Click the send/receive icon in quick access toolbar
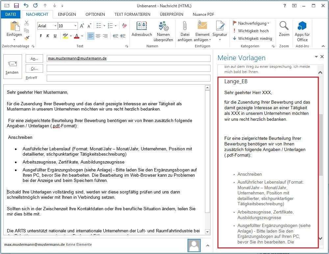Image resolution: width=329 pixels, height=254 pixels. coord(7,6)
